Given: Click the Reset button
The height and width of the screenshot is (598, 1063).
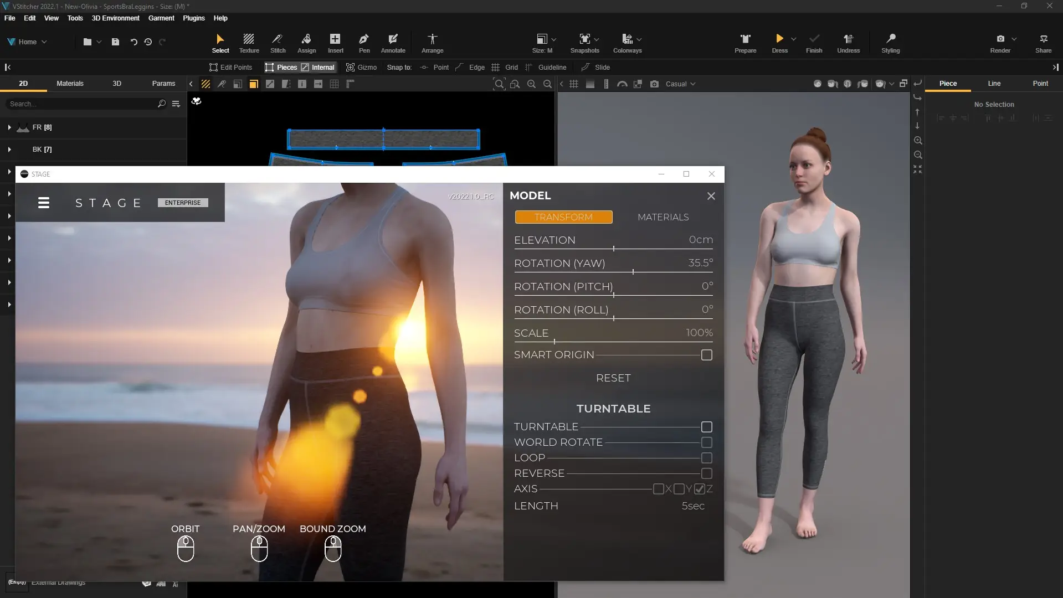Looking at the screenshot, I should (613, 378).
